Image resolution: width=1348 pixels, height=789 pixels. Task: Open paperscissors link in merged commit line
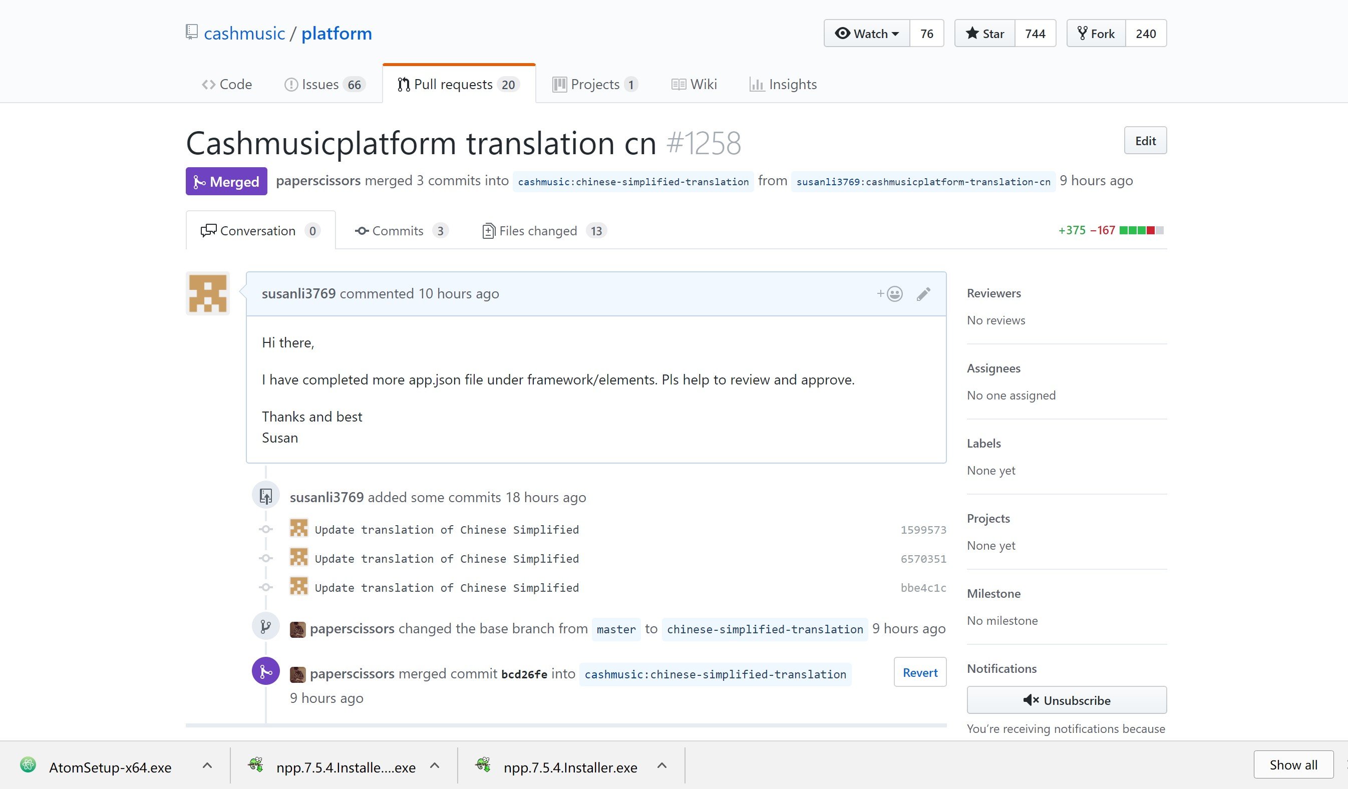coord(352,673)
